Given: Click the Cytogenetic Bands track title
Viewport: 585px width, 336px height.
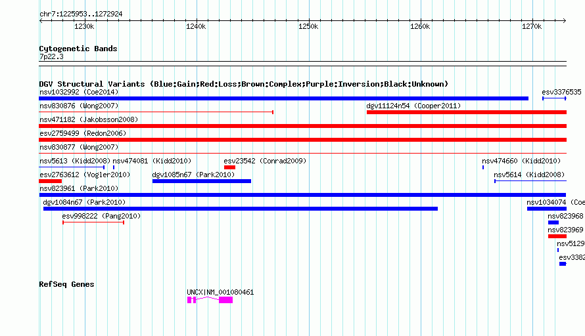Looking at the screenshot, I should click(78, 49).
